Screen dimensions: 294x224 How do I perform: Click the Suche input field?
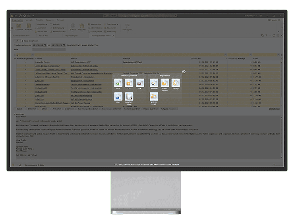pos(49,49)
